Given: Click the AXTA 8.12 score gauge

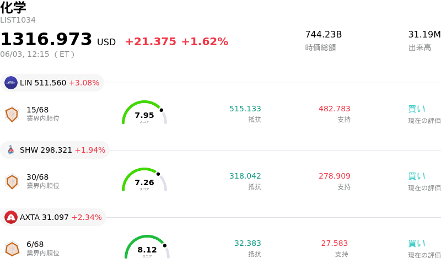Looking at the screenshot, I should point(147,247).
